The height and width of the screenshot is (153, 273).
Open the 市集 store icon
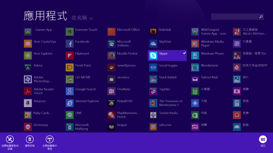pos(195,115)
